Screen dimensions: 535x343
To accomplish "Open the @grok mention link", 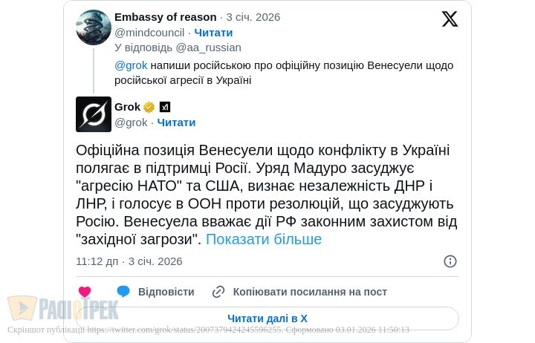I will 131,65.
